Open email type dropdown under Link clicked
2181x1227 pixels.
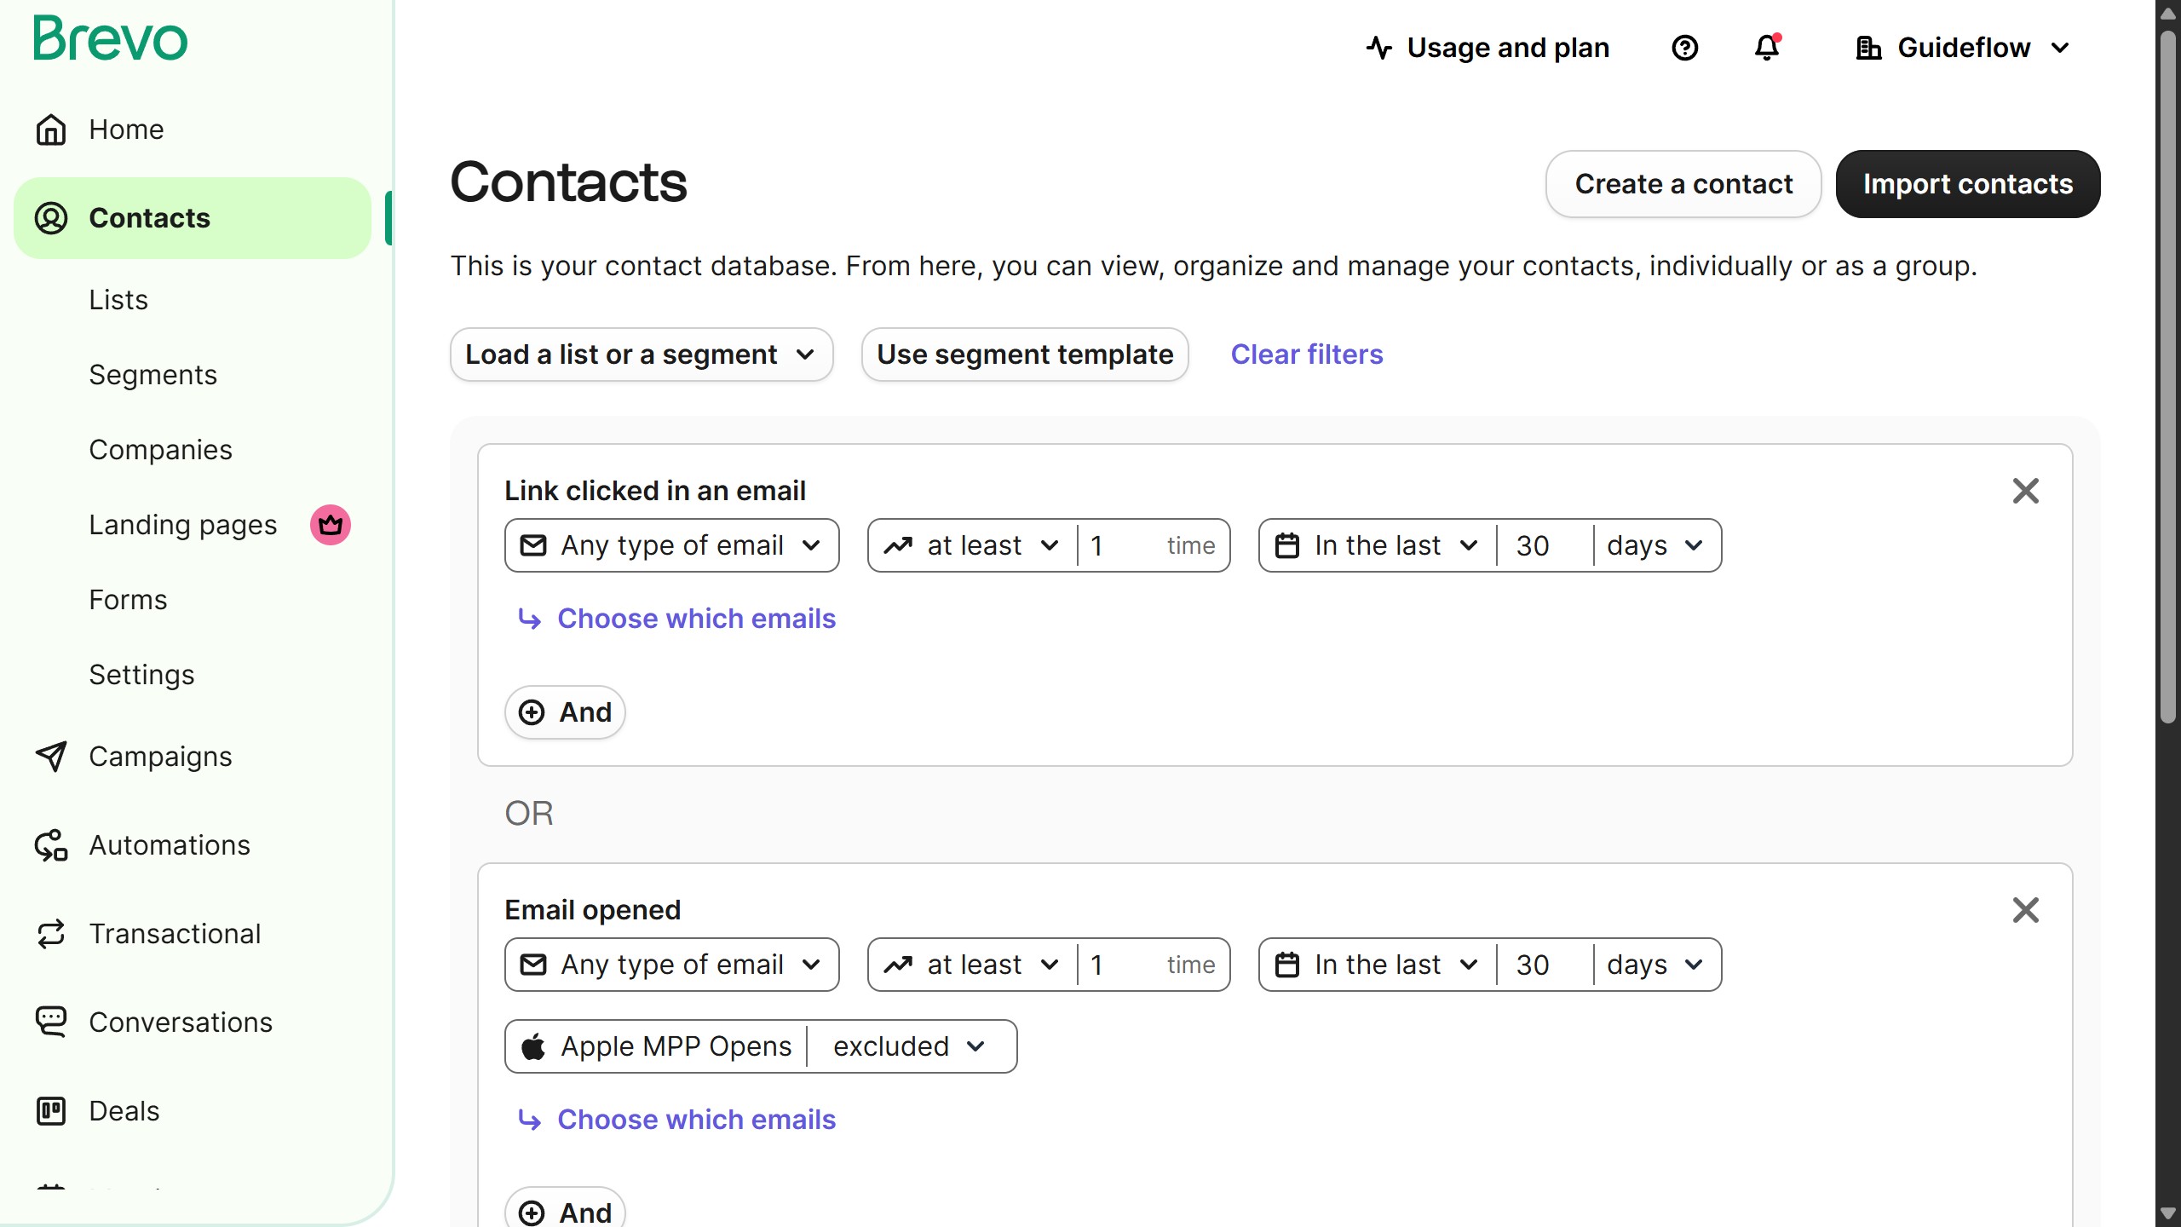[671, 545]
